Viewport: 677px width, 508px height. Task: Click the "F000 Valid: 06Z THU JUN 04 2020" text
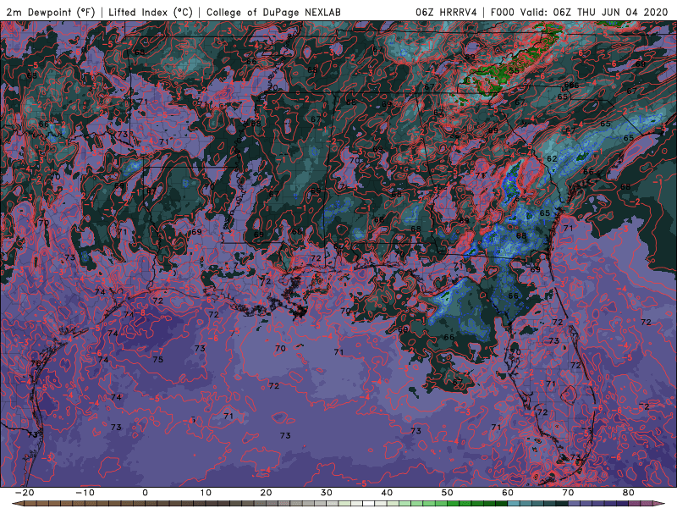[x=580, y=12]
